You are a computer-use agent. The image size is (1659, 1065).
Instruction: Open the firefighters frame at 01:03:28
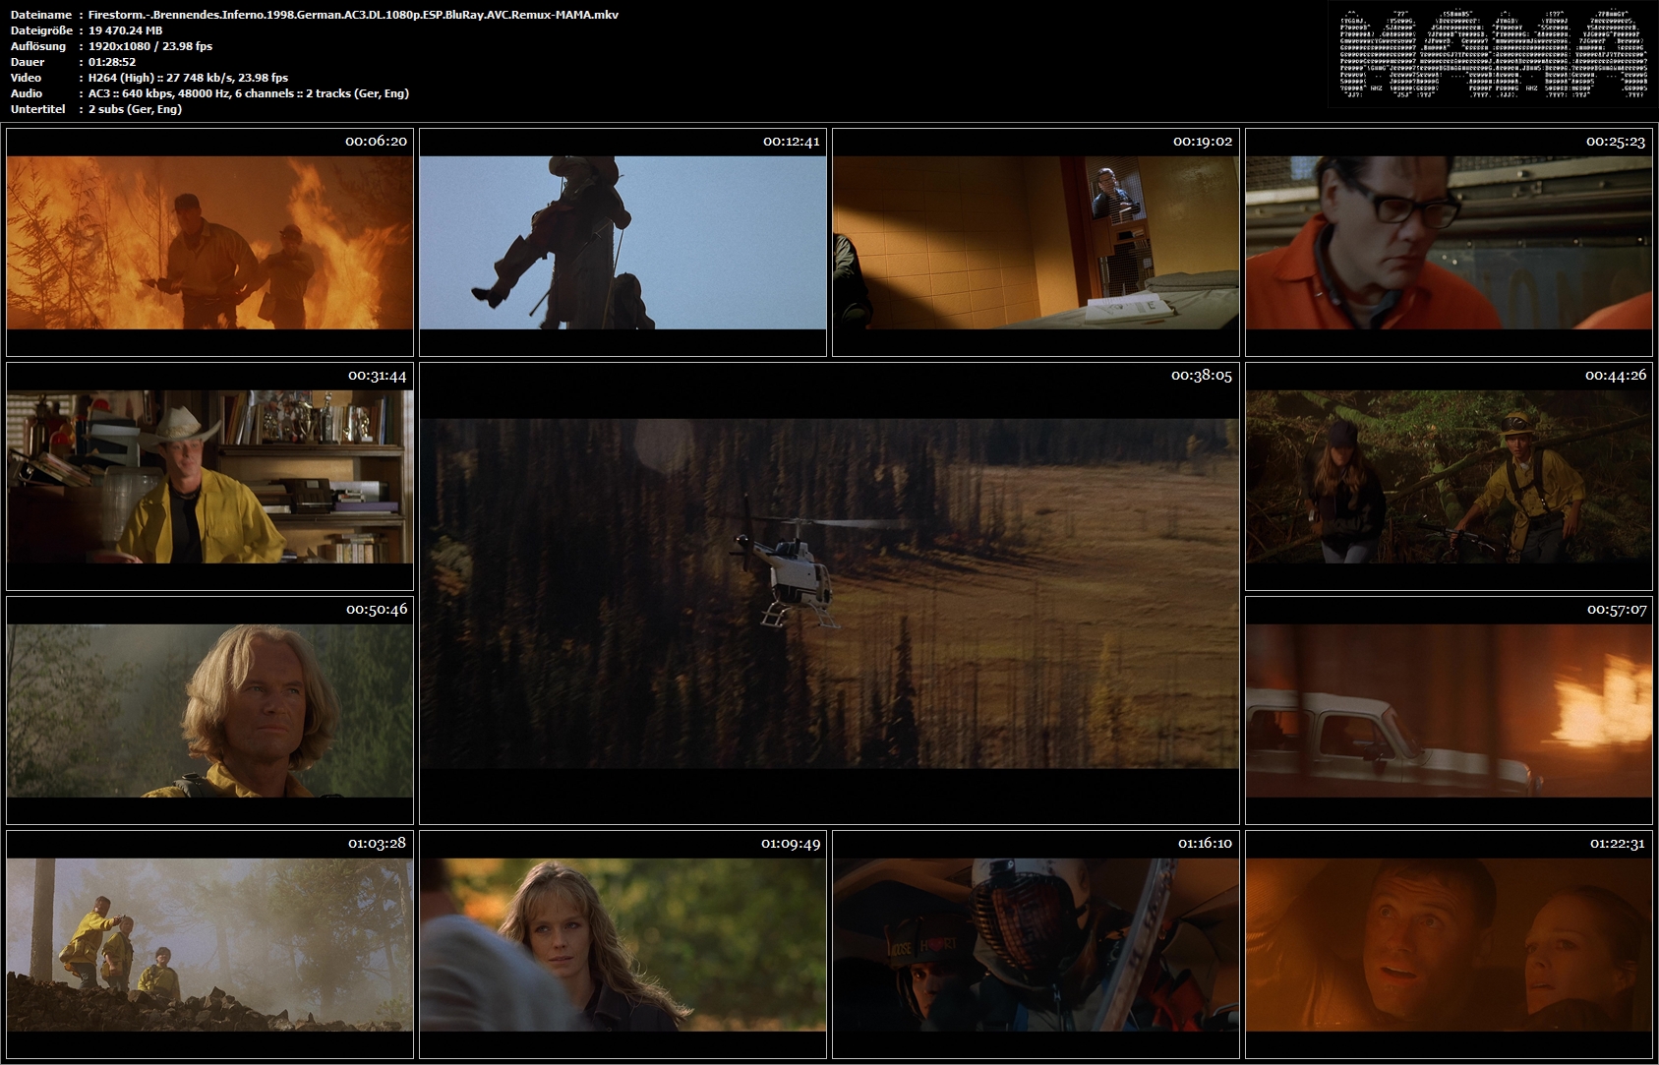pos(209,944)
